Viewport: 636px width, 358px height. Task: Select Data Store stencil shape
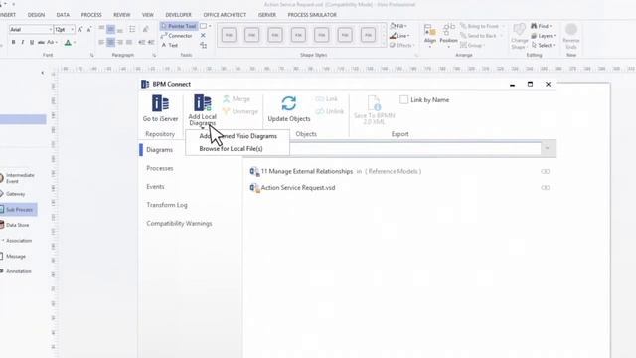16,225
